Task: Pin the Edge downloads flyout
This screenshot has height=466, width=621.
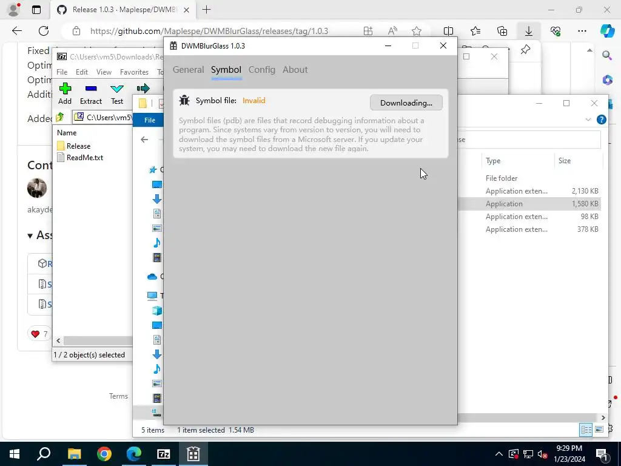Action: 525,50
